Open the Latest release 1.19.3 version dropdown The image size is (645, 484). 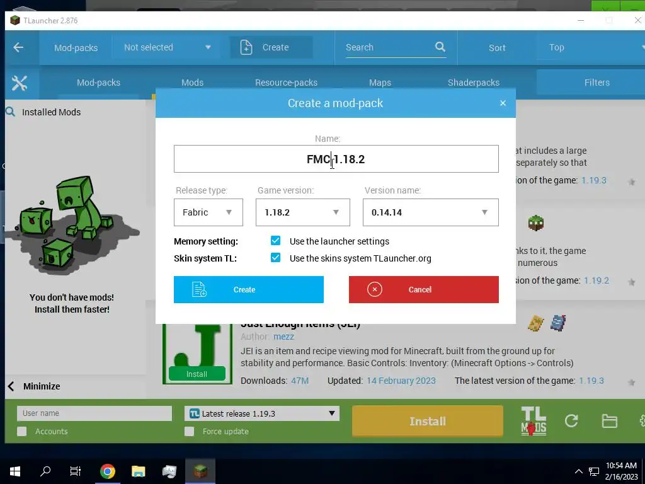coord(262,413)
